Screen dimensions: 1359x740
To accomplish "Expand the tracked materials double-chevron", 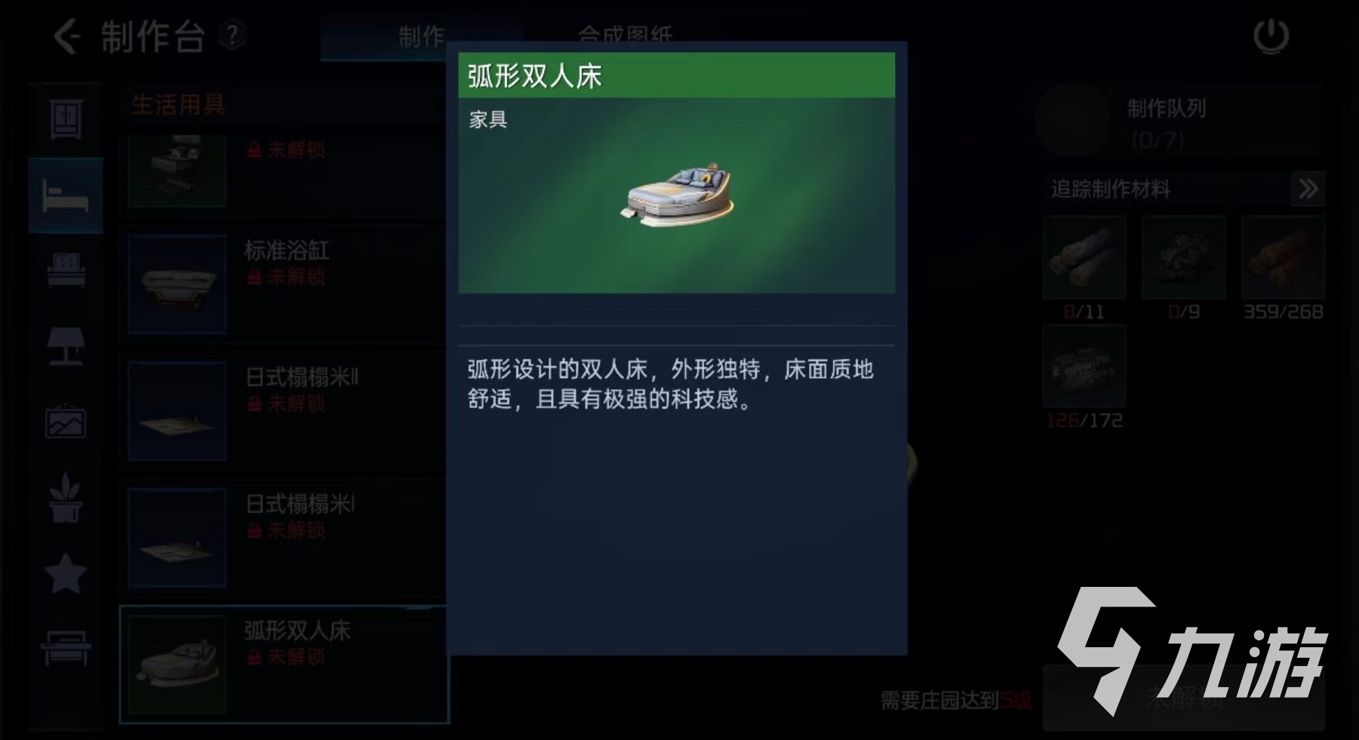I will [x=1308, y=189].
